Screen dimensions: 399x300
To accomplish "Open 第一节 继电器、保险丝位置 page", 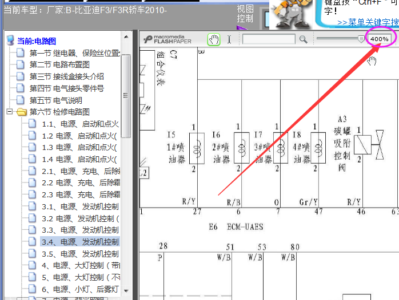I will coord(74,53).
